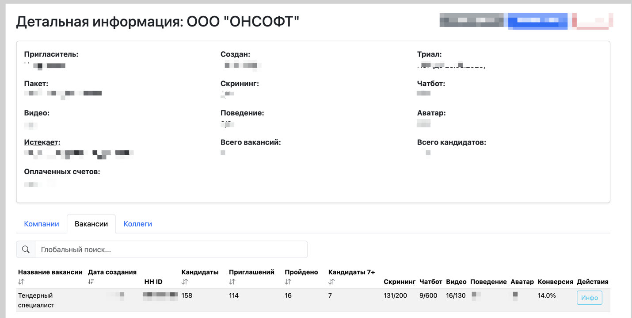Viewport: 632px width, 318px height.
Task: Open the Коллеги tab
Action: click(x=137, y=224)
